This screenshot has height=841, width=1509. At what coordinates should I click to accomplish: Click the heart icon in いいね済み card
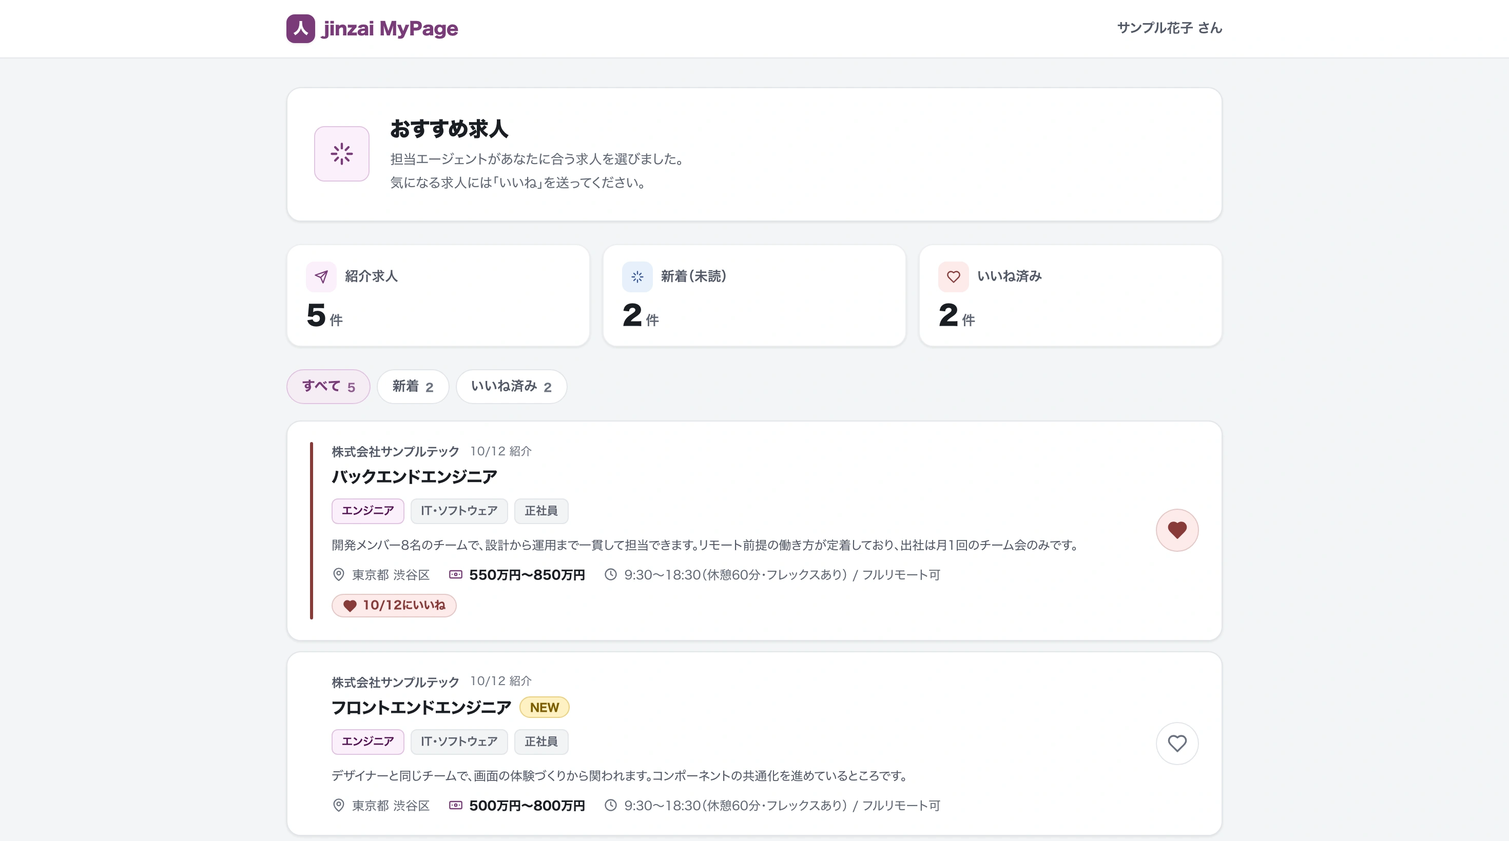[x=953, y=276]
